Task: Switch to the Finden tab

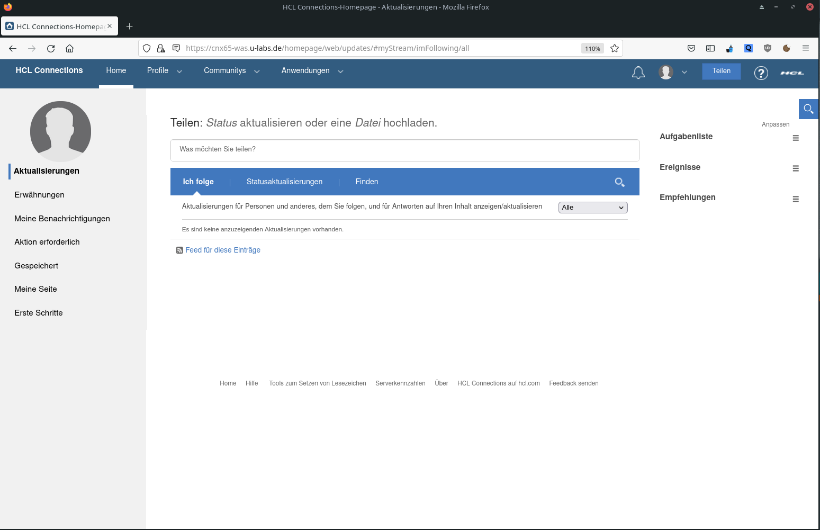Action: click(366, 182)
